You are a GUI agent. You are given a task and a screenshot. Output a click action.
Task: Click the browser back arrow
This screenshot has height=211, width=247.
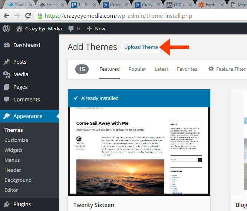tap(6, 16)
